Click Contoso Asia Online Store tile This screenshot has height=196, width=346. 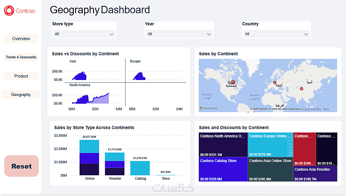pyautogui.click(x=270, y=169)
